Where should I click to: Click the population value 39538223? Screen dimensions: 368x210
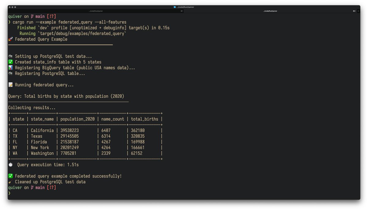(70, 130)
